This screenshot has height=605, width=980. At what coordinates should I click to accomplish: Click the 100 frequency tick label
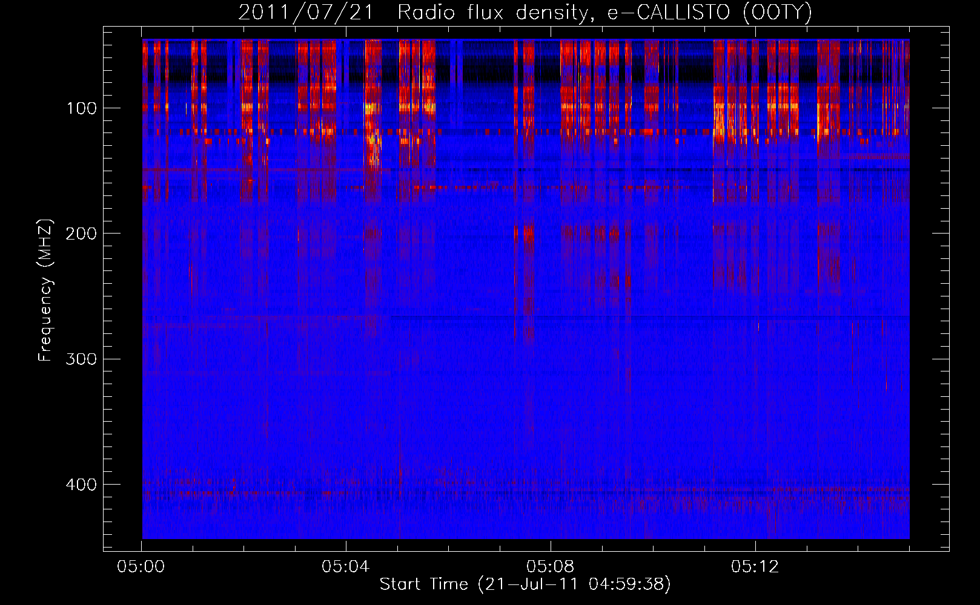[81, 108]
